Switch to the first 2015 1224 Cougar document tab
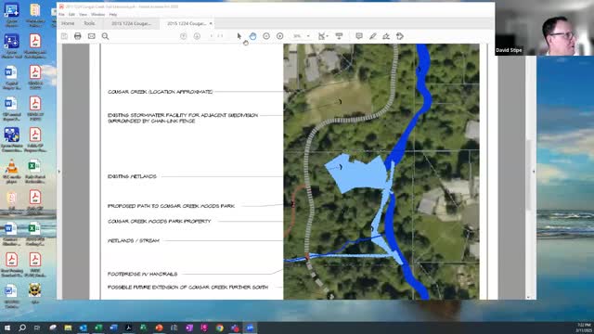Image resolution: width=594 pixels, height=334 pixels. pyautogui.click(x=131, y=23)
